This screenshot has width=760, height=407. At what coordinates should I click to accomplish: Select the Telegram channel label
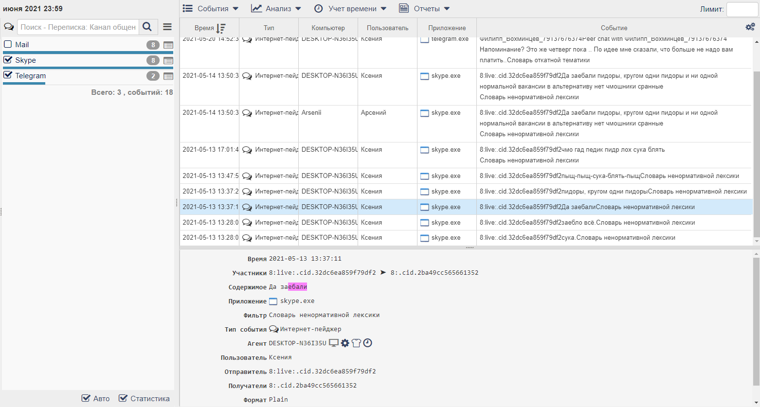(x=31, y=76)
